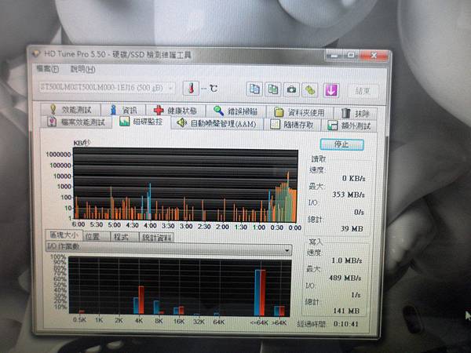
Task: Open the 額外測試 extra tests tab
Action: (349, 126)
